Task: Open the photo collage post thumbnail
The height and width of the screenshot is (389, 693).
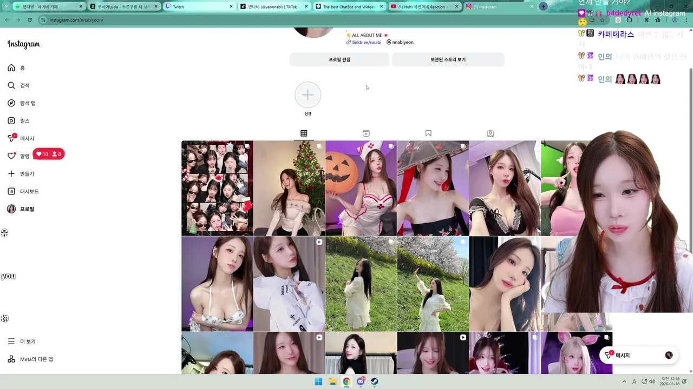Action: [217, 188]
